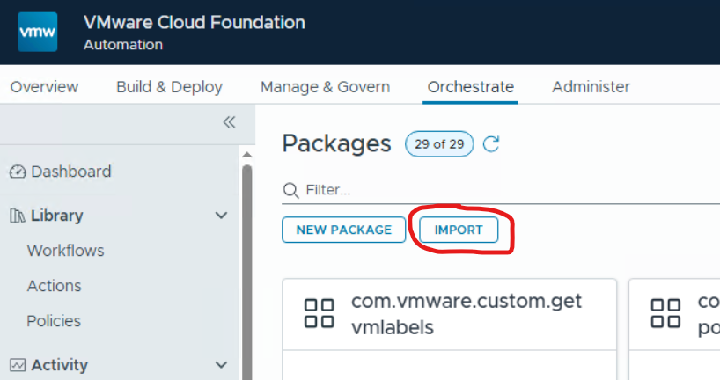Click the sidebar scrollbar thumb
This screenshot has height=380, width=720.
pyautogui.click(x=247, y=272)
